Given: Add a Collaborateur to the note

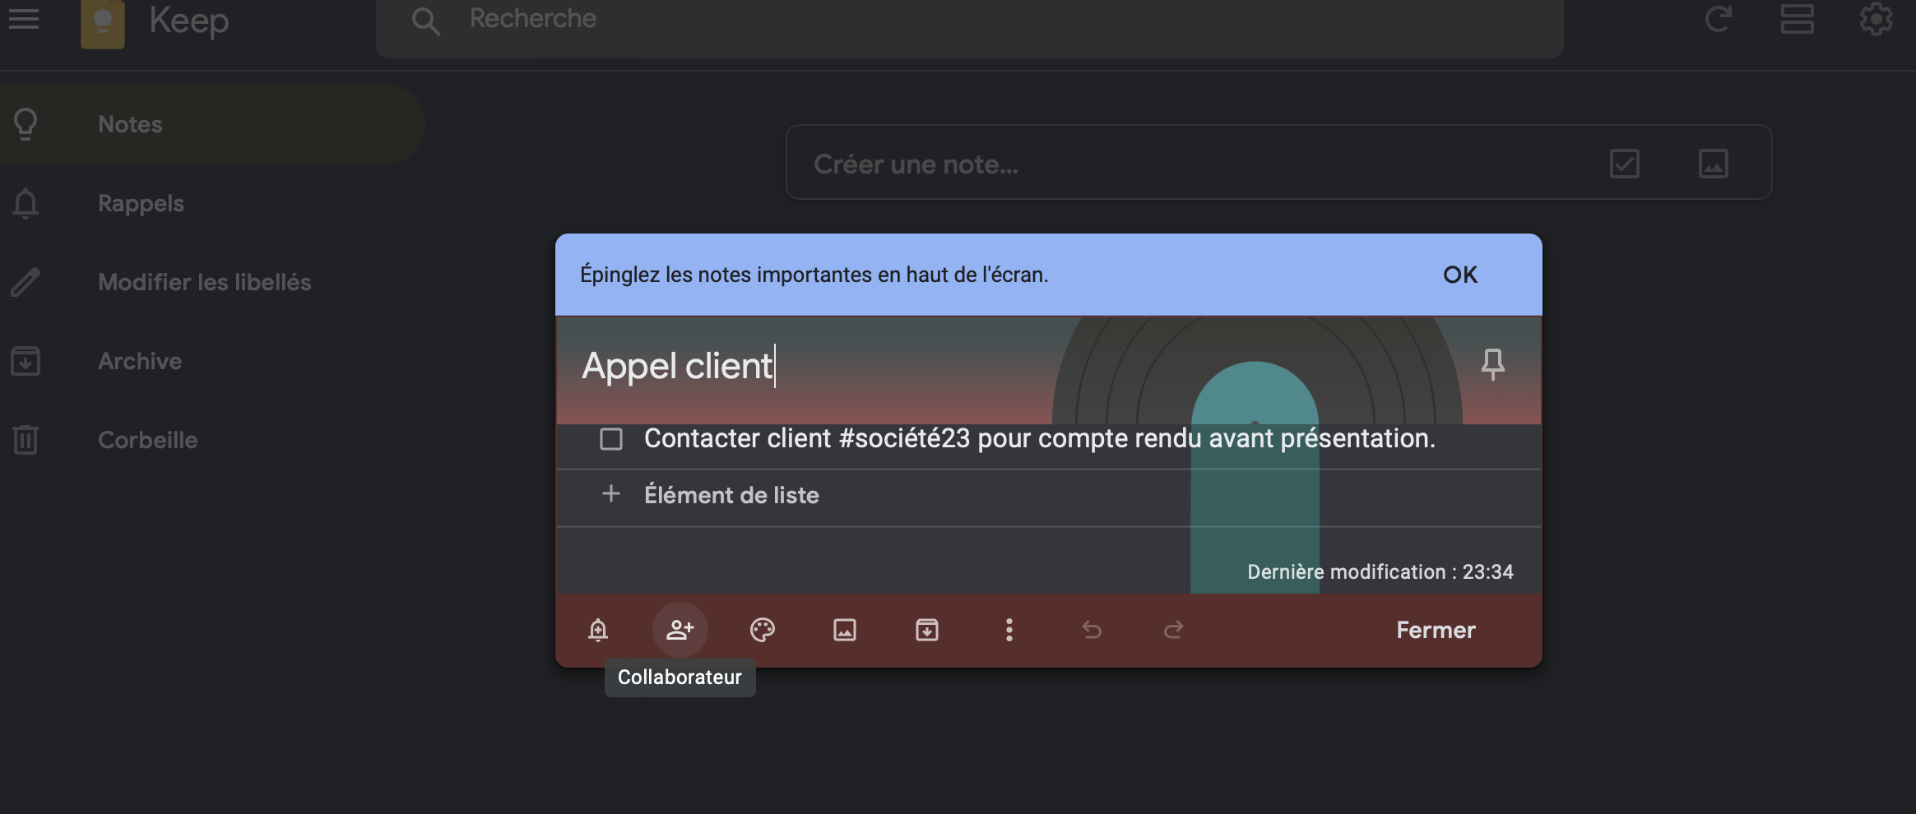Looking at the screenshot, I should point(680,630).
